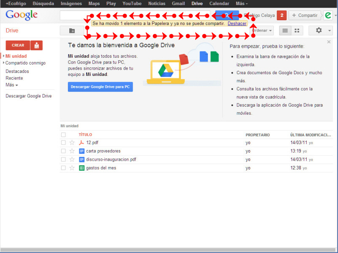Check the box for 12.pdf
This screenshot has height=253, width=338.
pyautogui.click(x=63, y=143)
